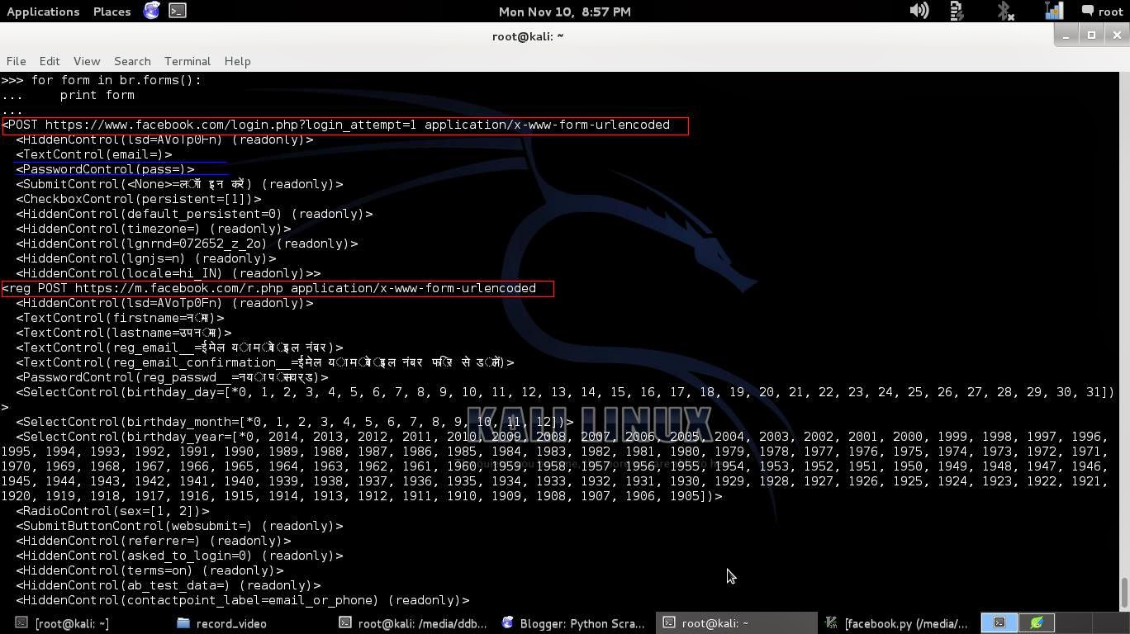Open the Places menu

coord(111,11)
